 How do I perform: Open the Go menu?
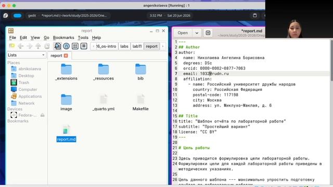click(46, 37)
